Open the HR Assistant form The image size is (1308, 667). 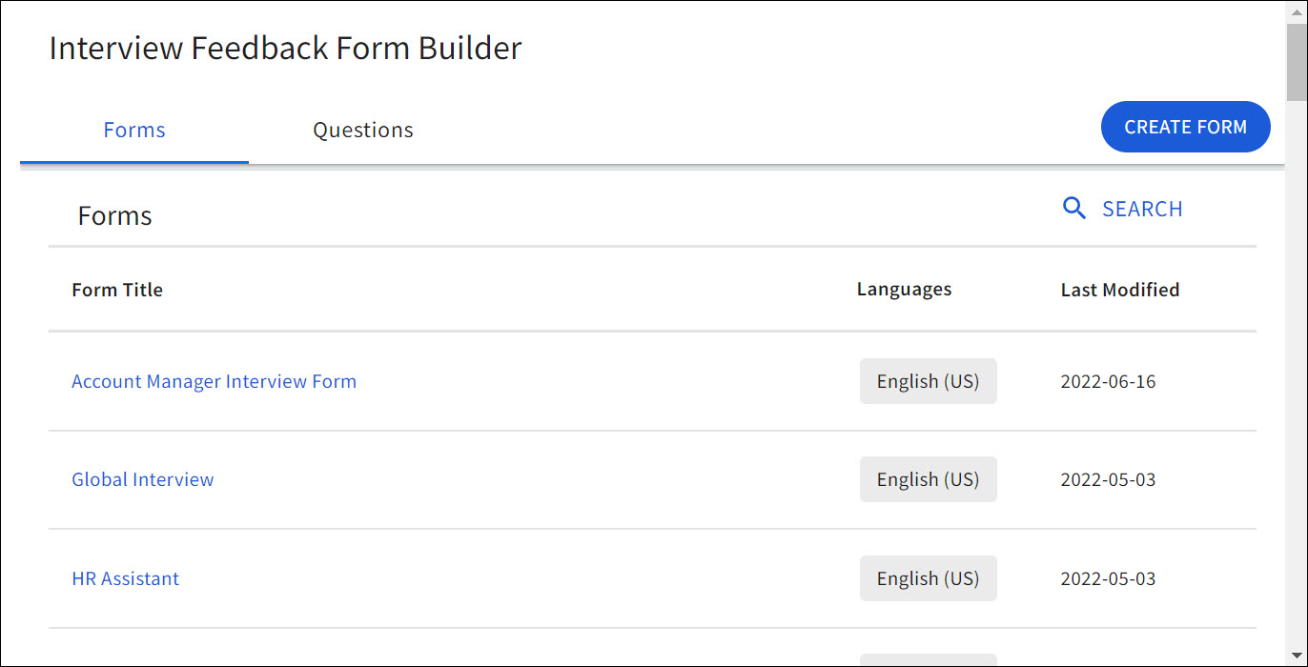125,578
